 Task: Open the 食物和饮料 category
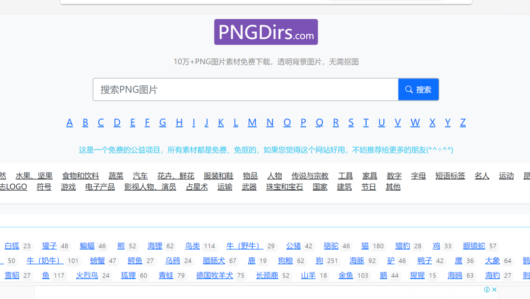(80, 176)
